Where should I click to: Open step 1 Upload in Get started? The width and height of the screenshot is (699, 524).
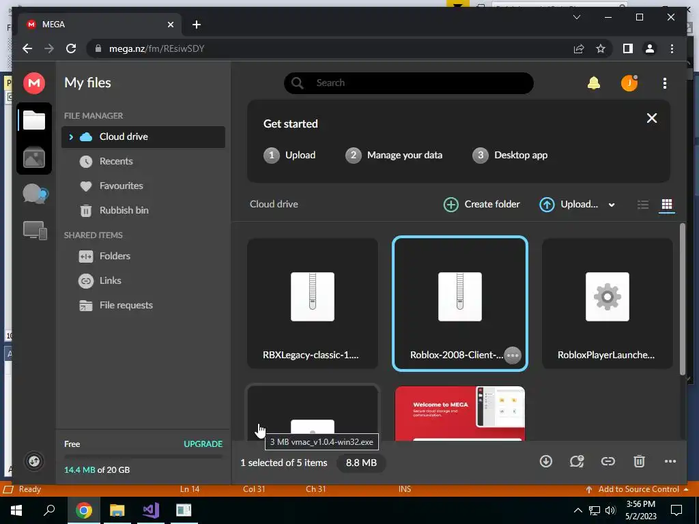(289, 155)
